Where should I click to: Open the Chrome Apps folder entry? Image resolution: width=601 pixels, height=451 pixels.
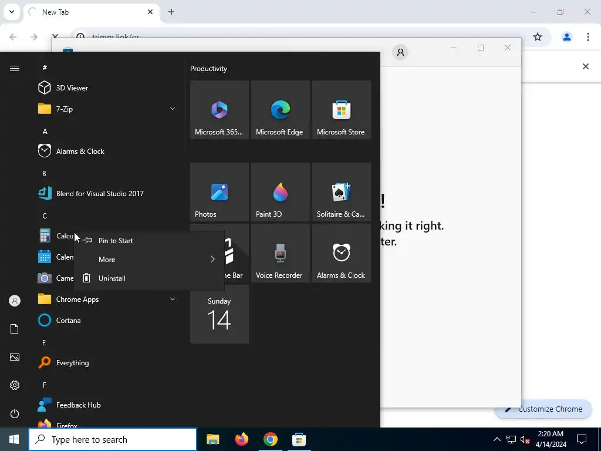pos(107,299)
